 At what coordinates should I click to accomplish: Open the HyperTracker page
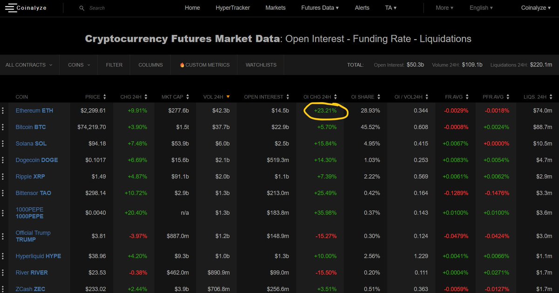point(233,8)
